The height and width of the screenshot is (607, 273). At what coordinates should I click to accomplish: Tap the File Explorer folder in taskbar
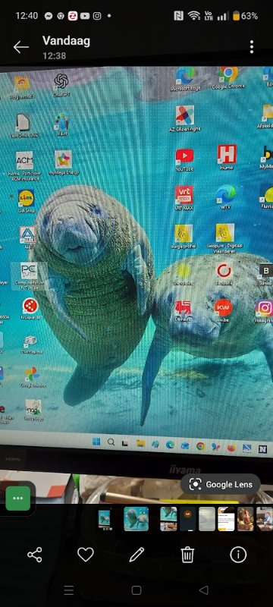[x=140, y=444]
